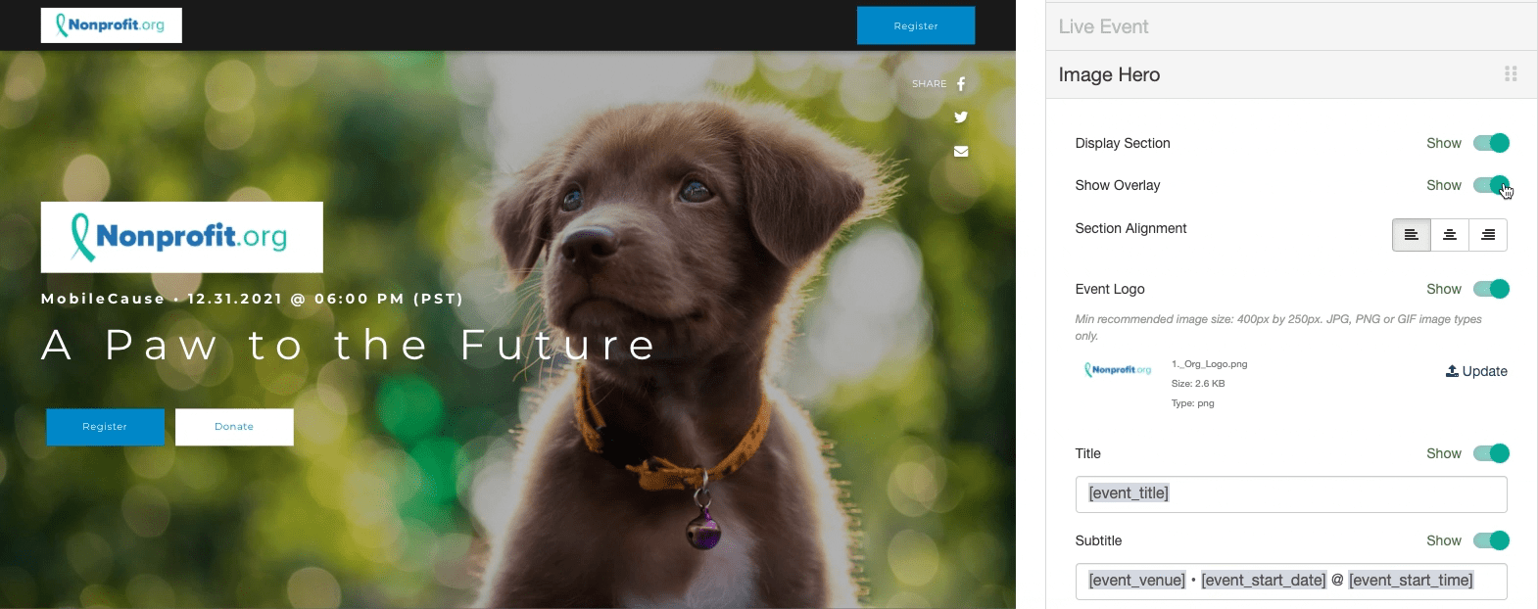Click the Donate button
The width and height of the screenshot is (1538, 609).
(x=234, y=427)
